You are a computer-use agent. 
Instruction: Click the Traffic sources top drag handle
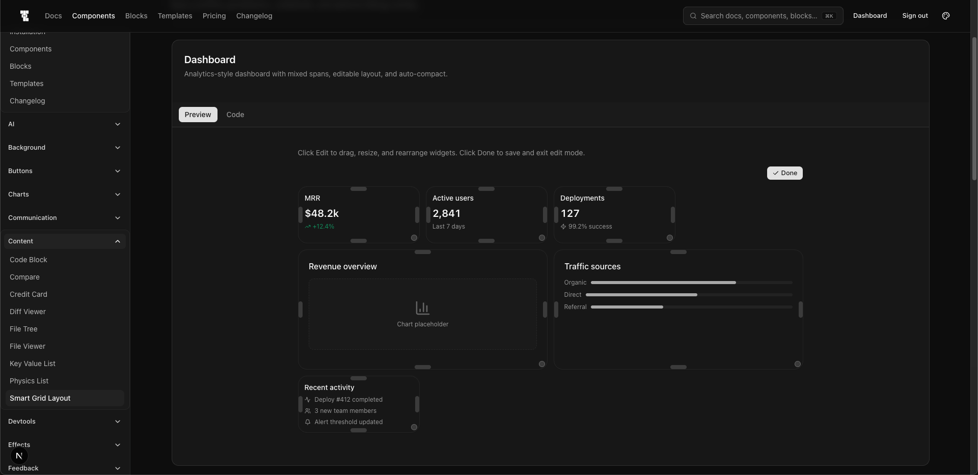(x=678, y=252)
